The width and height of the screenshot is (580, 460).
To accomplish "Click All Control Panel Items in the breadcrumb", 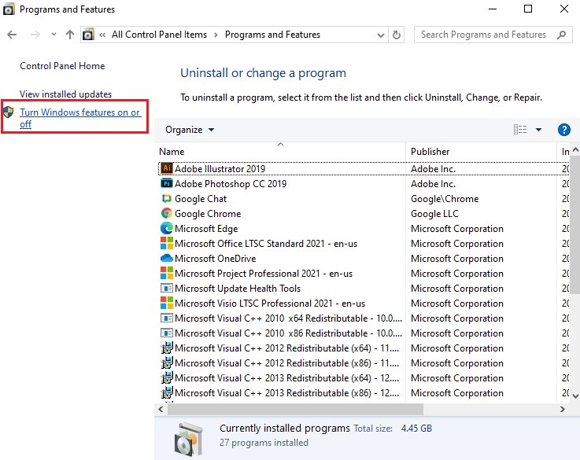I will tap(160, 35).
